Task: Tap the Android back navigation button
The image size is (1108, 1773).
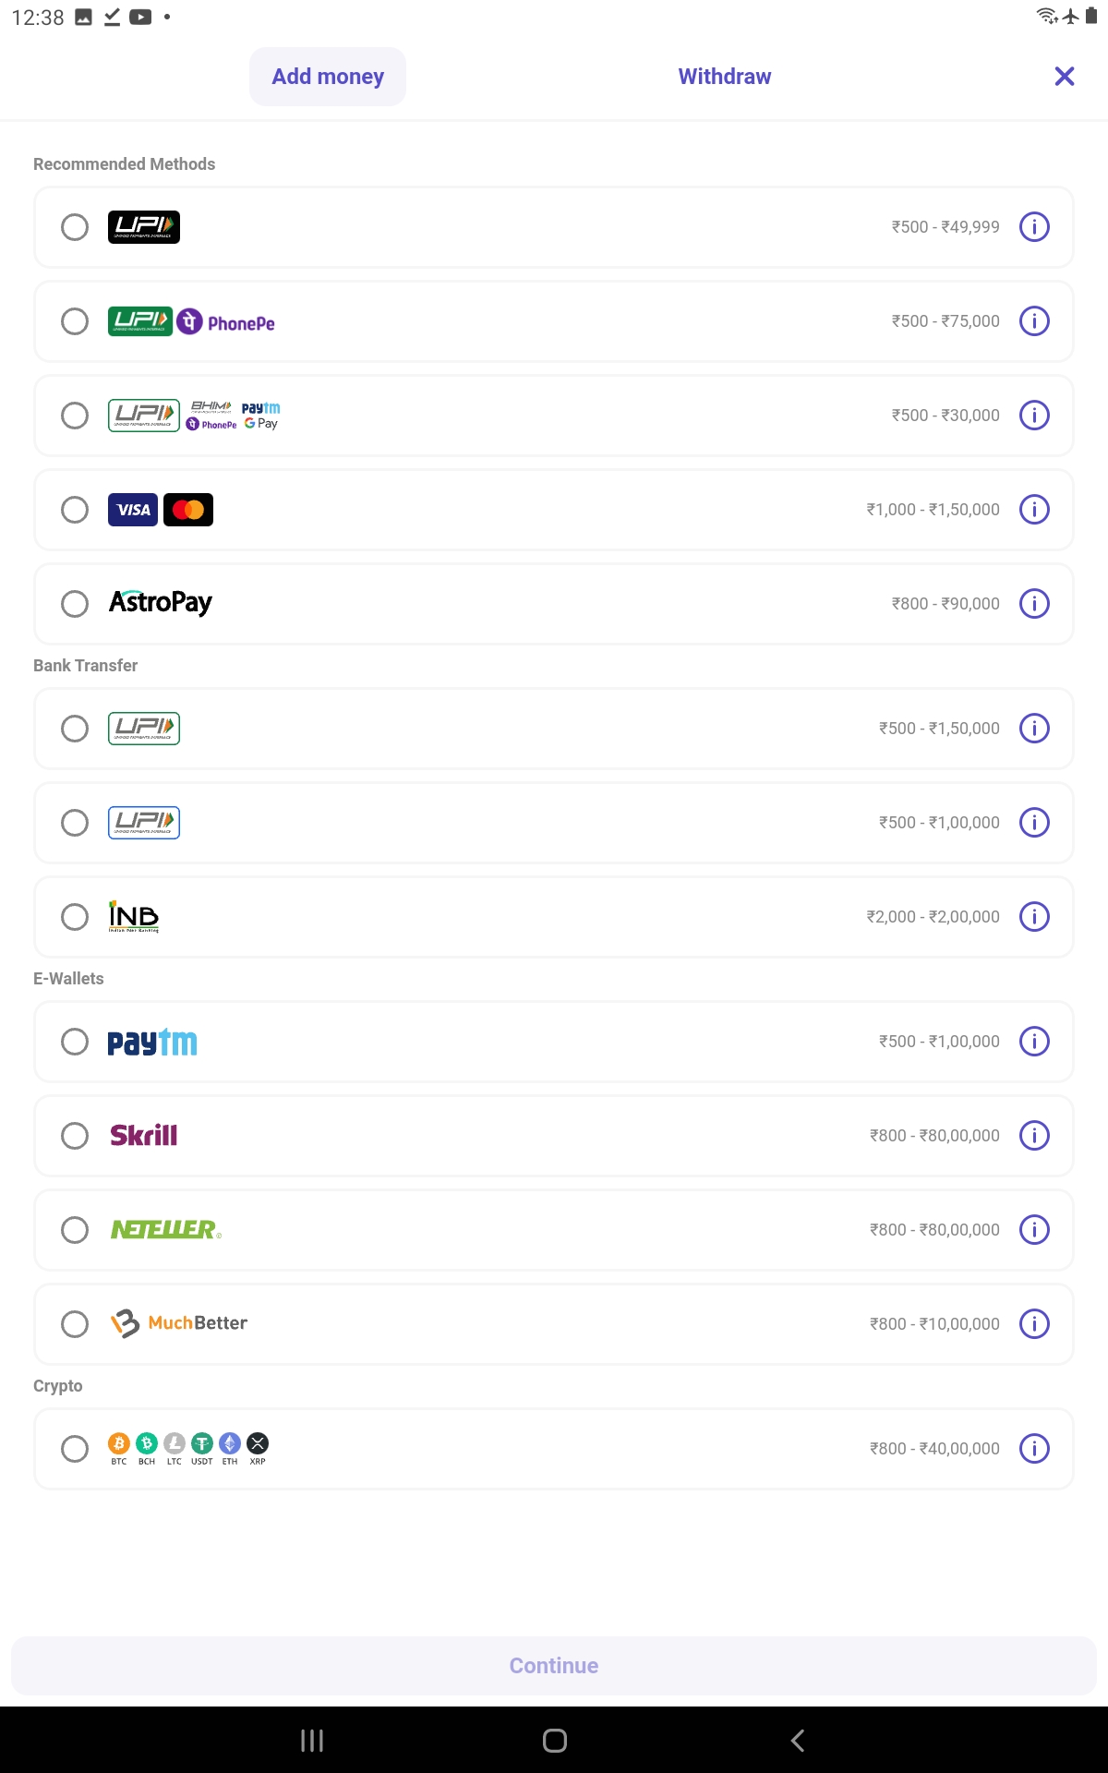Action: pyautogui.click(x=798, y=1741)
